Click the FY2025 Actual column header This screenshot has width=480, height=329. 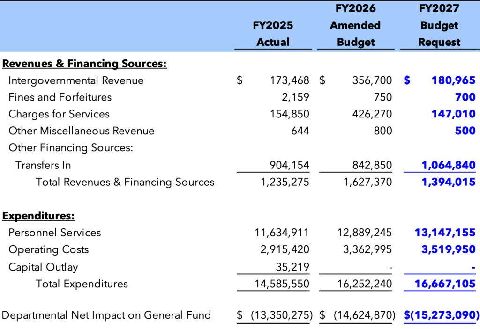click(273, 33)
